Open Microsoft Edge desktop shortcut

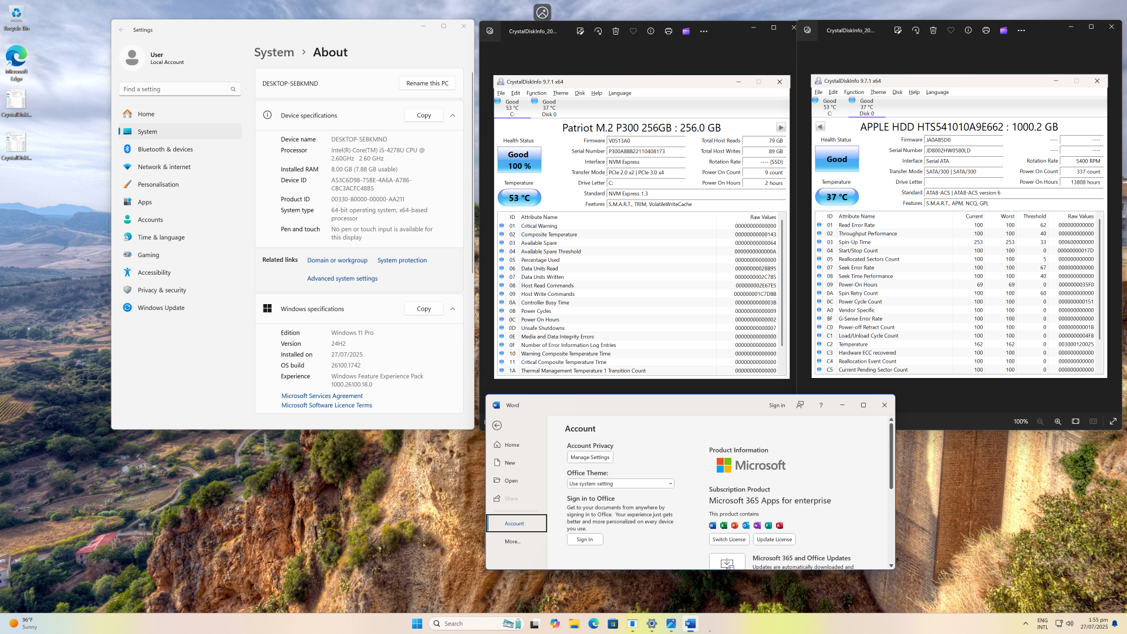pos(16,63)
